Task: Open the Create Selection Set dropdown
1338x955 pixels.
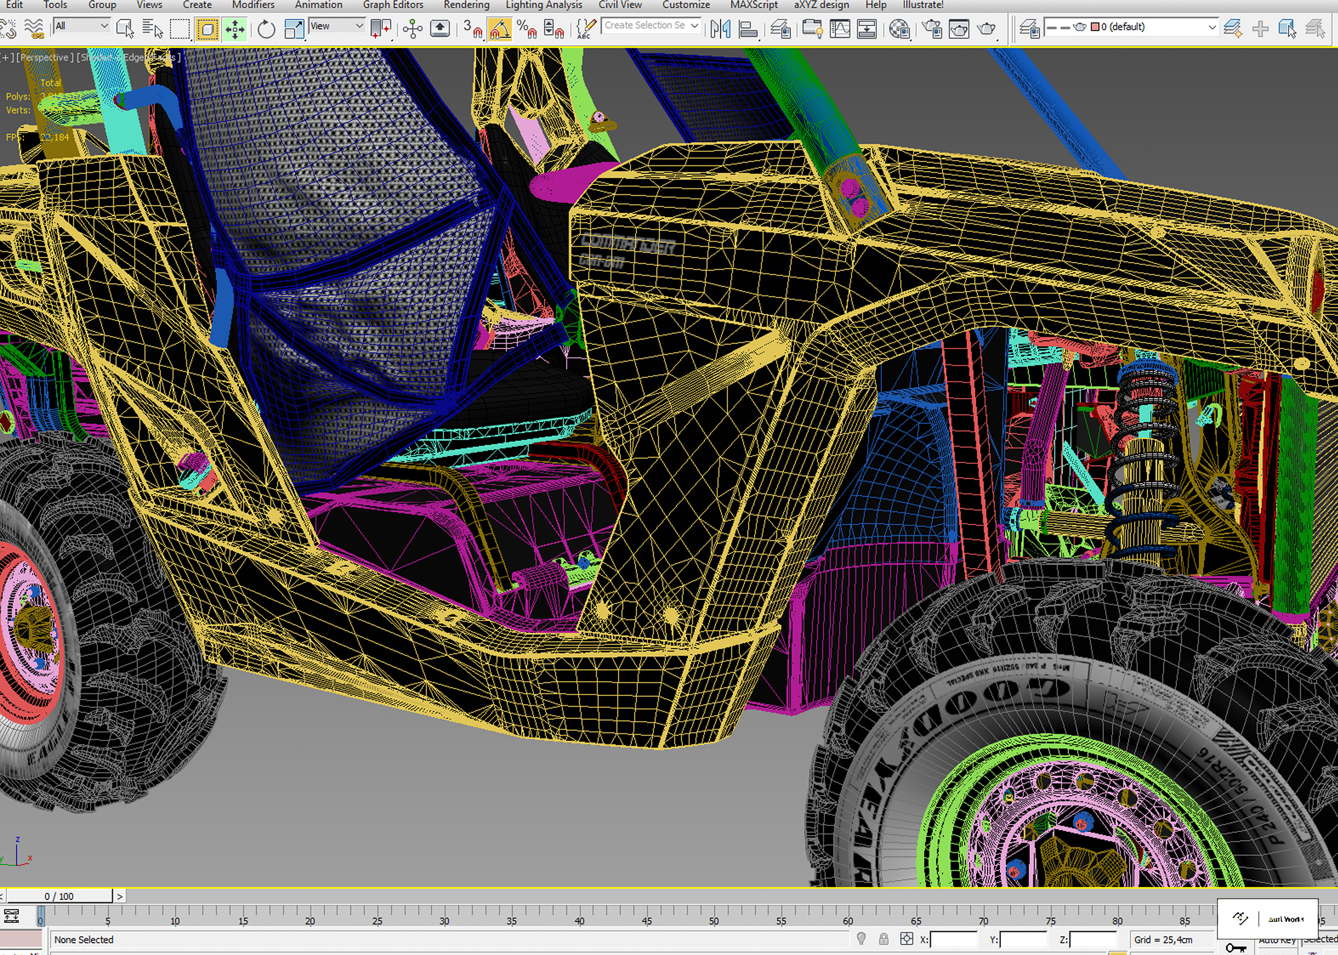Action: 651,25
